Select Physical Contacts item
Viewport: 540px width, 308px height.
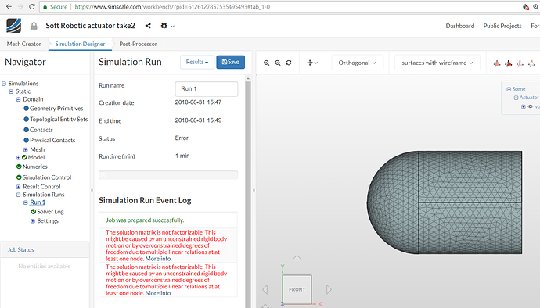pos(52,140)
